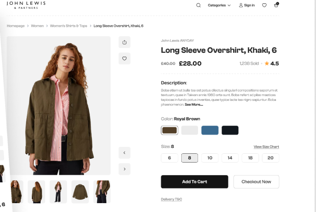
Task: Click Add To Cart button
Action: tap(195, 182)
